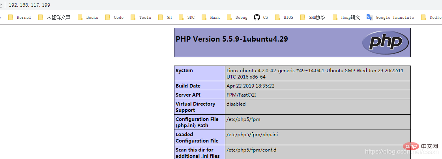Open the Google Translate bookmark

pos(390,17)
